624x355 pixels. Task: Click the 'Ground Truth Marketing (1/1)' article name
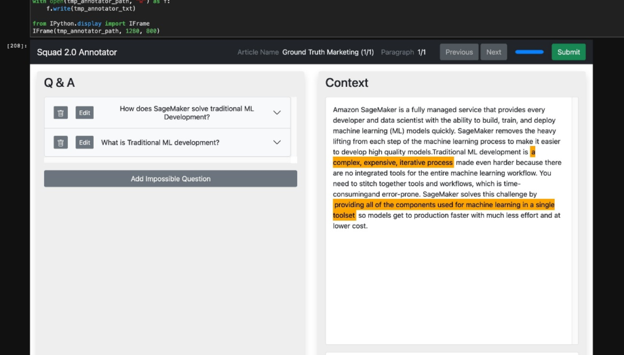click(x=328, y=52)
